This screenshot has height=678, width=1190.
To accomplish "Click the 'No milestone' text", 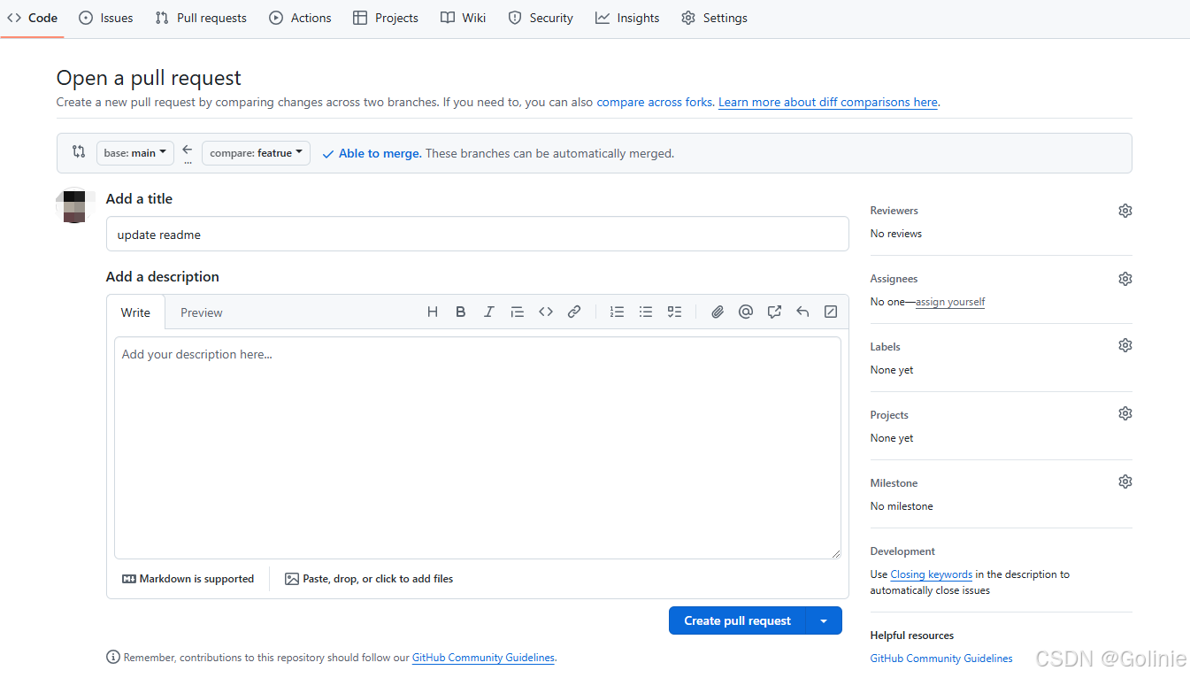I will point(902,506).
